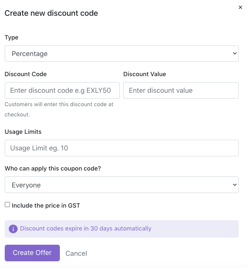Cancel the discount code creation
The height and width of the screenshot is (268, 247).
pyautogui.click(x=76, y=253)
